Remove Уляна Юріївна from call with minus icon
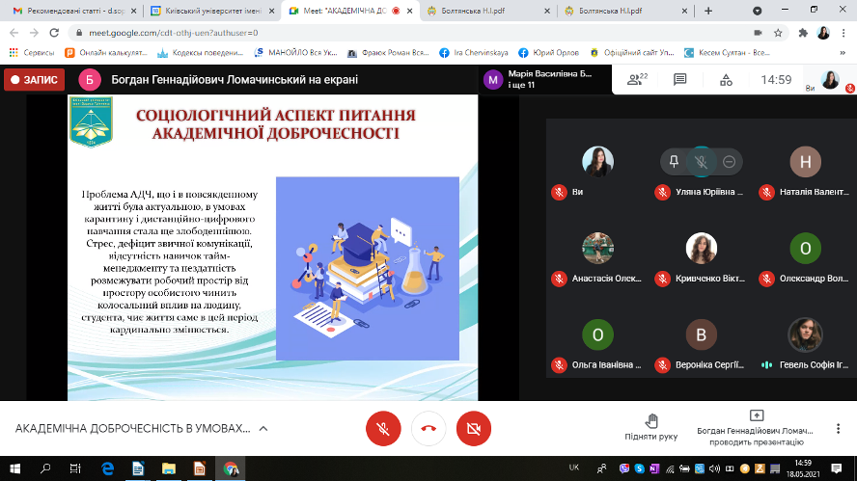This screenshot has width=857, height=481. coord(729,162)
